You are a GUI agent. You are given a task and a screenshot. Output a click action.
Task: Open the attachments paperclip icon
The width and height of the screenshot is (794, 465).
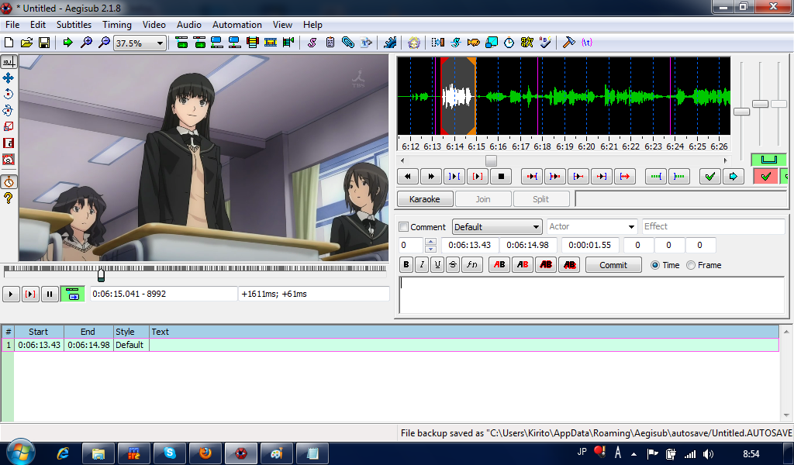point(348,43)
